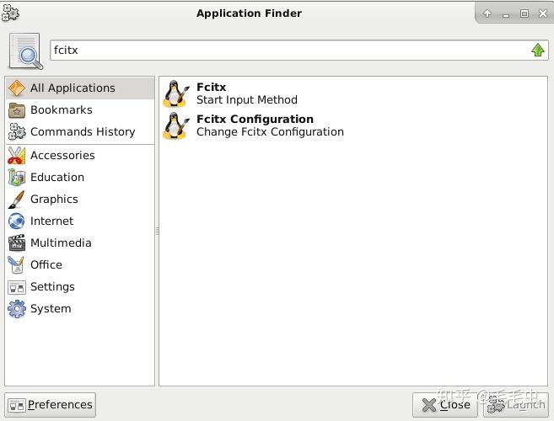The width and height of the screenshot is (554, 421).
Task: Click the Office category icon
Action: 17,265
